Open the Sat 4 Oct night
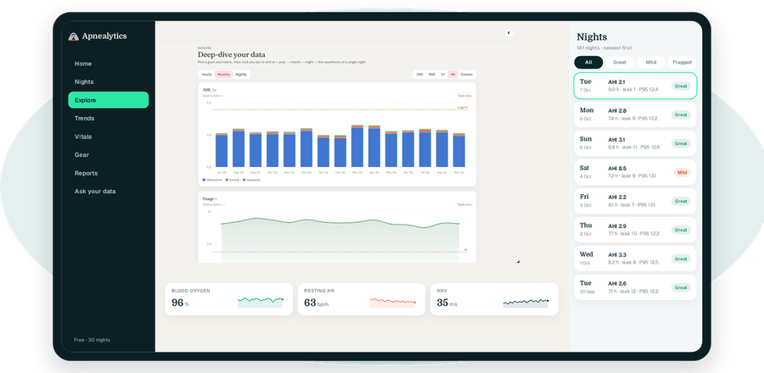This screenshot has height=373, width=764. click(635, 172)
